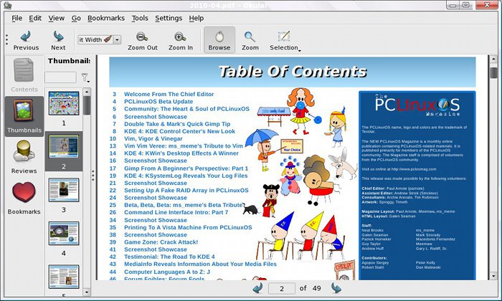Image resolution: width=502 pixels, height=301 pixels.
Task: Click the Zoom In magnifier icon
Action: (x=180, y=37)
